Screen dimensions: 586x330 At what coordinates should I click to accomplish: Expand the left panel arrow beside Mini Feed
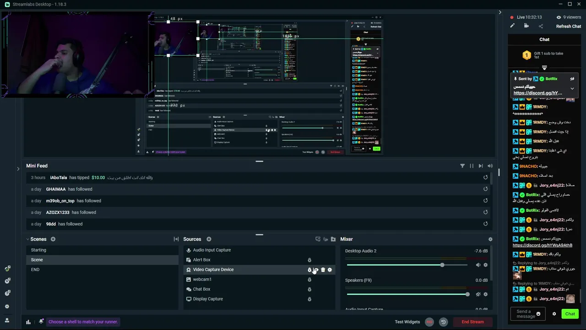click(x=18, y=169)
